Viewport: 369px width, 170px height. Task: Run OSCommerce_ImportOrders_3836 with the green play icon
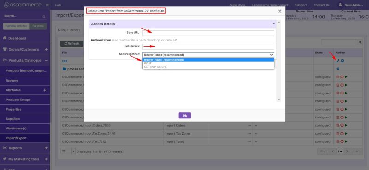pos(346,126)
